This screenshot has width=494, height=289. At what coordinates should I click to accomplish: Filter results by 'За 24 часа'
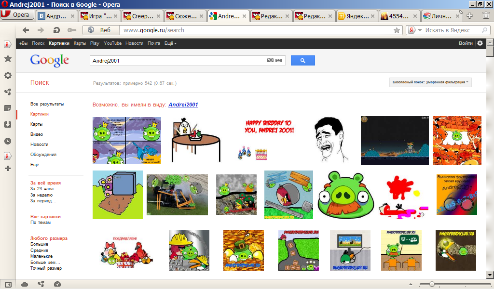point(42,189)
